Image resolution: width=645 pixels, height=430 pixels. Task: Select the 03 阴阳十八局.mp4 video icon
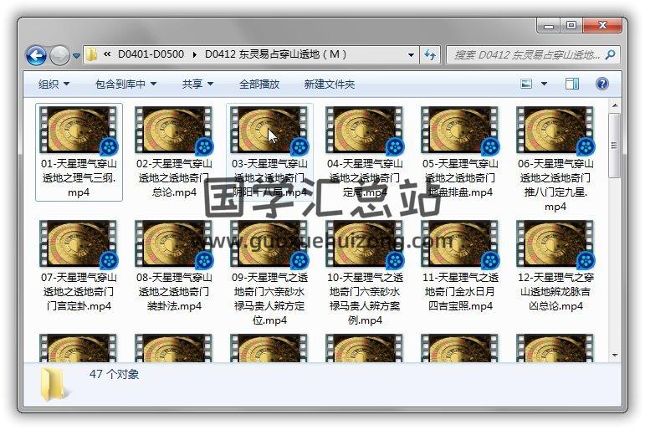pos(269,131)
